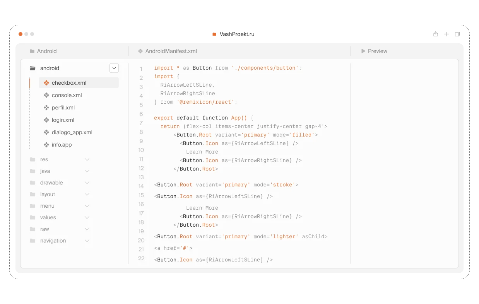This screenshot has width=479, height=304.
Task: Click the navigation folder label
Action: (x=53, y=241)
